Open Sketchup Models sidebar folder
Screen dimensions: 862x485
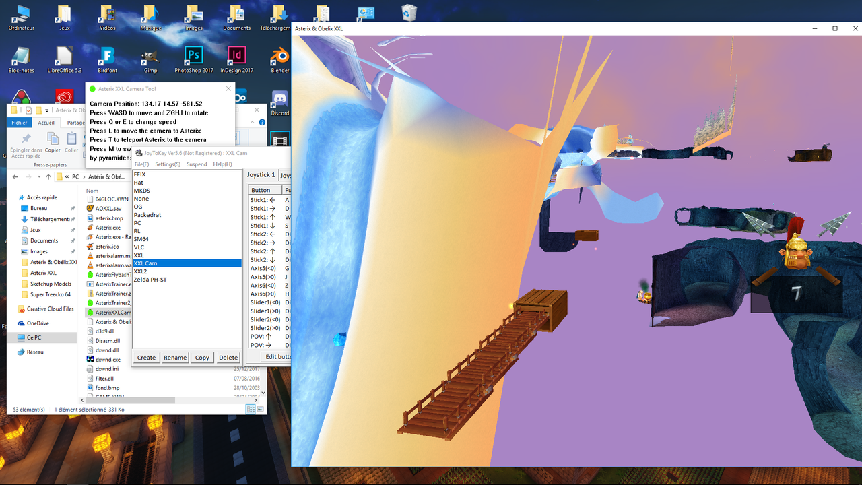51,284
